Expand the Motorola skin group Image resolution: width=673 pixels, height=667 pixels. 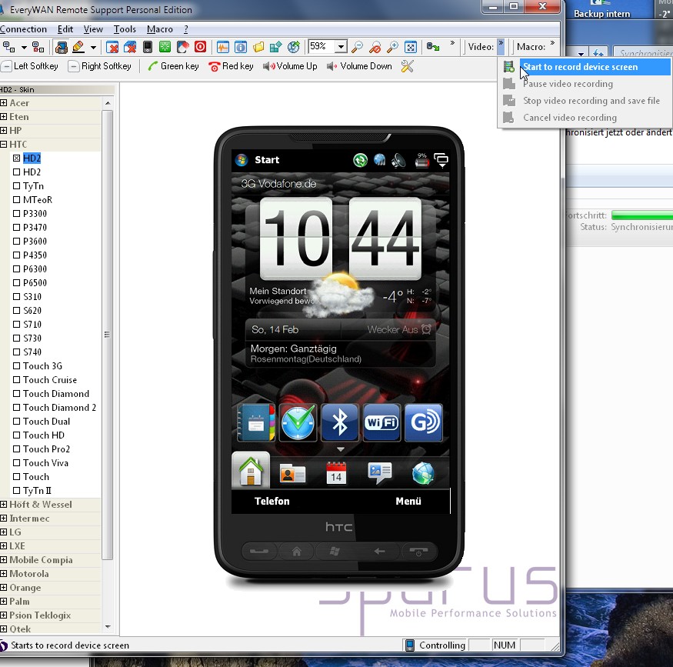[3, 574]
